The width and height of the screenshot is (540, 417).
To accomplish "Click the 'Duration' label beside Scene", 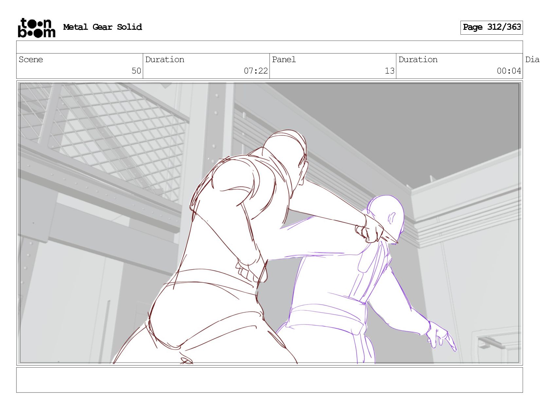I will [x=165, y=60].
